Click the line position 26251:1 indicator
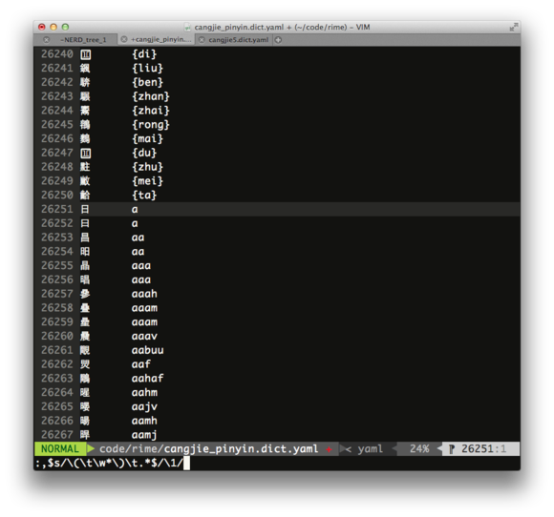The height and width of the screenshot is (517, 554). click(483, 449)
